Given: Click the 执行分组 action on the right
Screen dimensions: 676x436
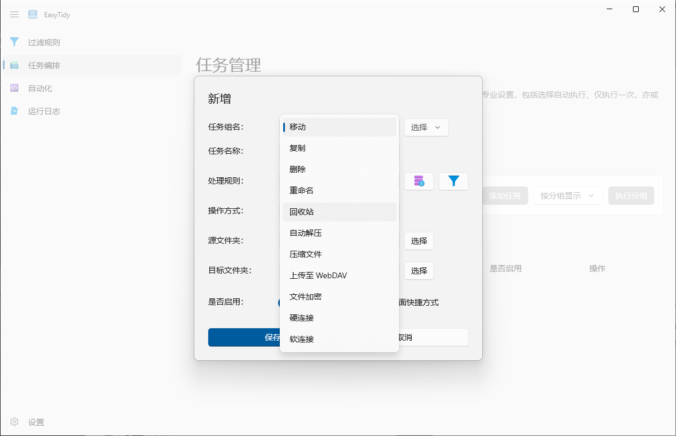Looking at the screenshot, I should click(631, 195).
